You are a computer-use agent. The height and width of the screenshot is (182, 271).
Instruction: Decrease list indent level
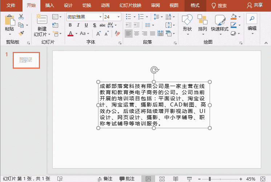pos(129,25)
